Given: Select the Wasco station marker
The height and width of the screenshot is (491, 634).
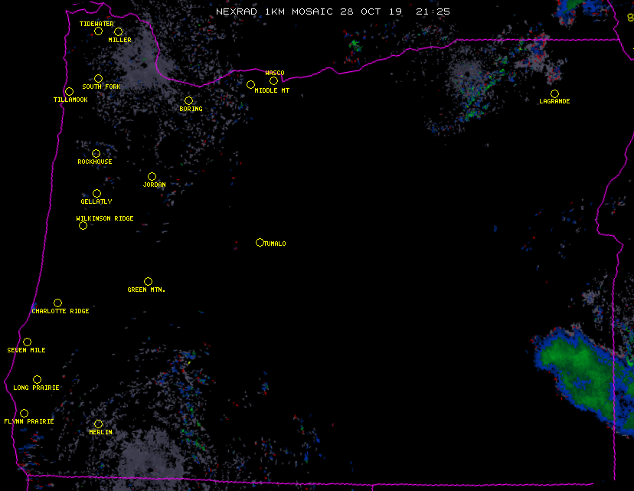Looking at the screenshot, I should pos(273,81).
